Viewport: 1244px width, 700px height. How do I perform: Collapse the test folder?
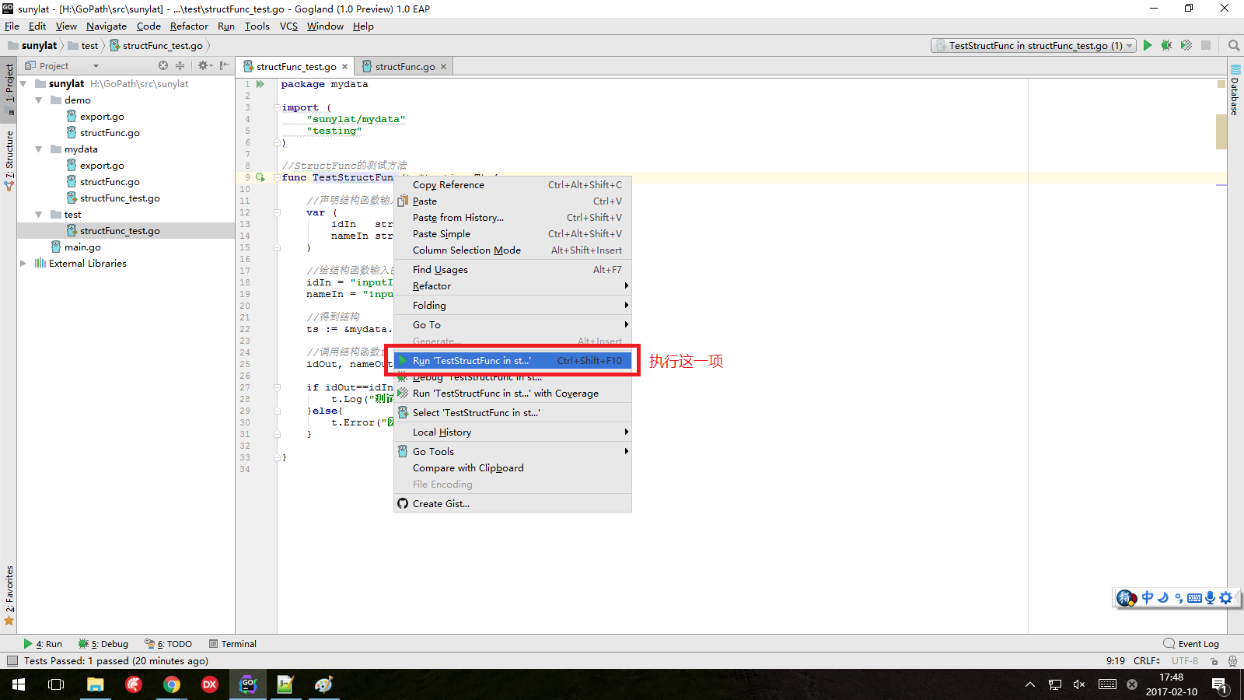pyautogui.click(x=39, y=215)
